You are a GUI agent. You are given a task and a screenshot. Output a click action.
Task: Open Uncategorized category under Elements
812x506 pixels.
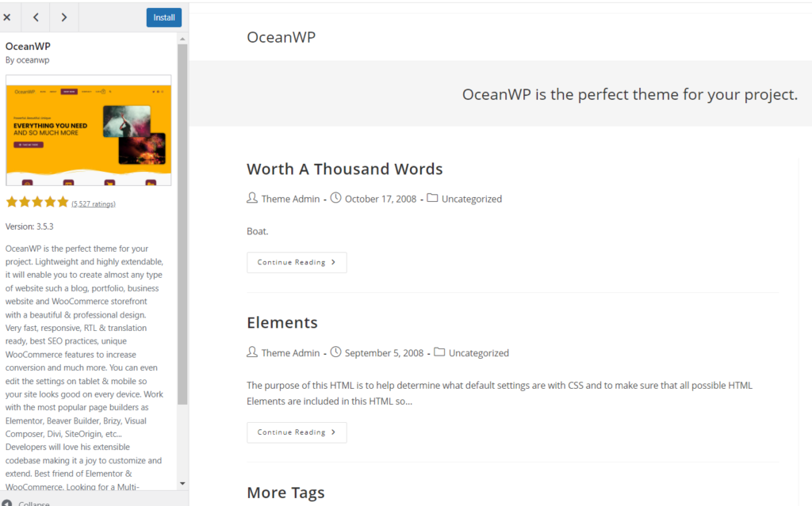[479, 353]
